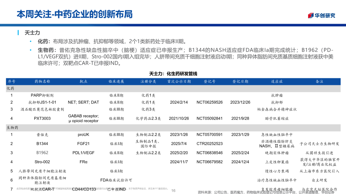Select the 抗抑郁JS1-1-01 drug name cell
Screen dimensions: 346x194
(42, 102)
